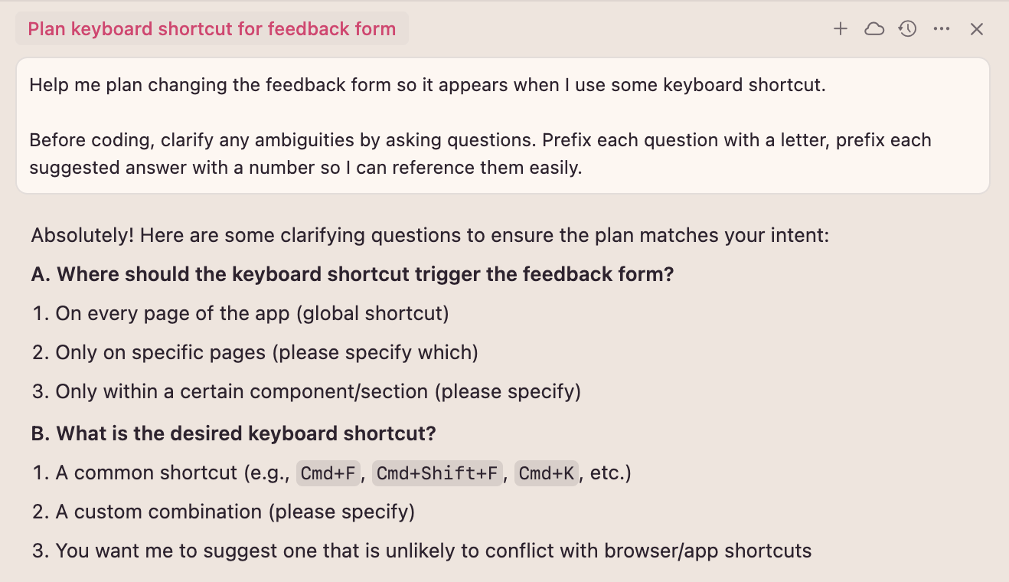
Task: Click the chat title pill at top
Action: 211,28
